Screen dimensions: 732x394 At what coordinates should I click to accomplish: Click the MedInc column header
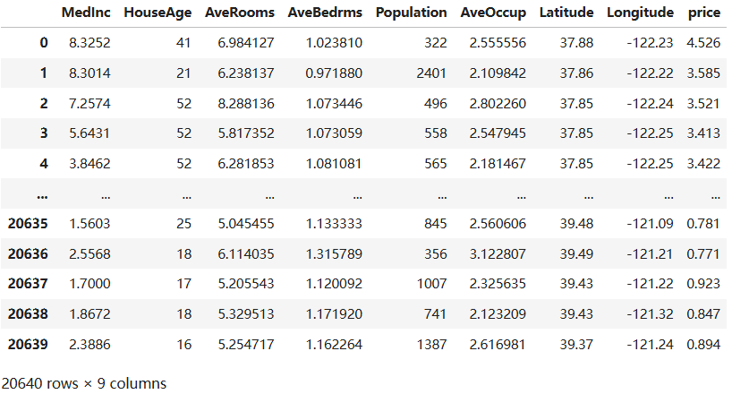[x=86, y=13]
